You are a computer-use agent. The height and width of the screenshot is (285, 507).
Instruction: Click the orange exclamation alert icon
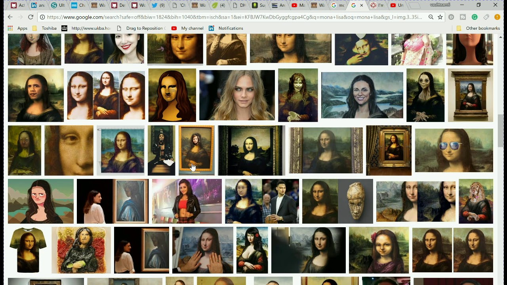(x=497, y=17)
